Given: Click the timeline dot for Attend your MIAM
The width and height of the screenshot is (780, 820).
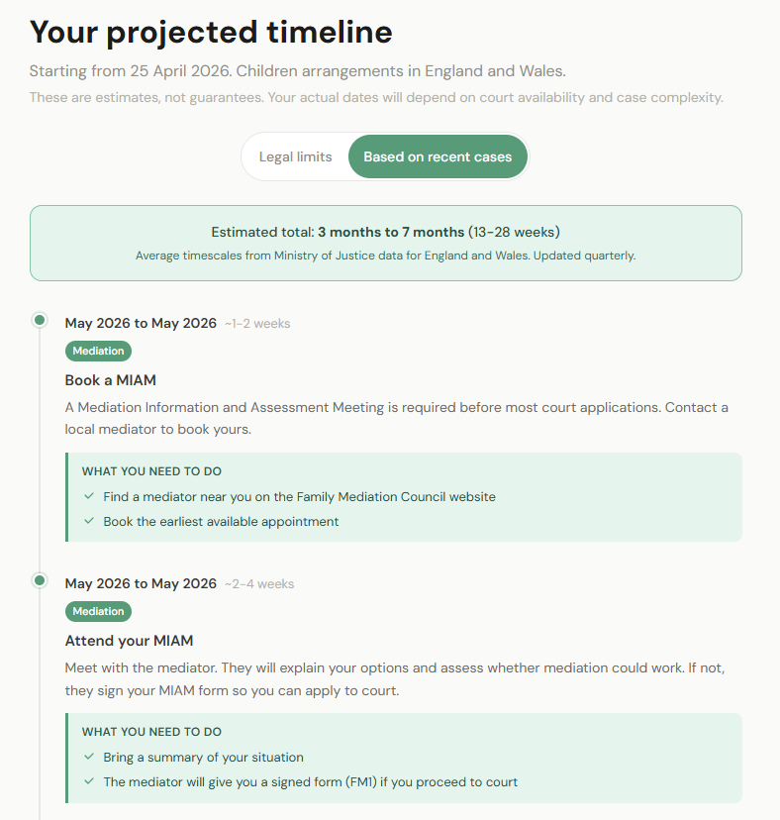Looking at the screenshot, I should [x=40, y=580].
